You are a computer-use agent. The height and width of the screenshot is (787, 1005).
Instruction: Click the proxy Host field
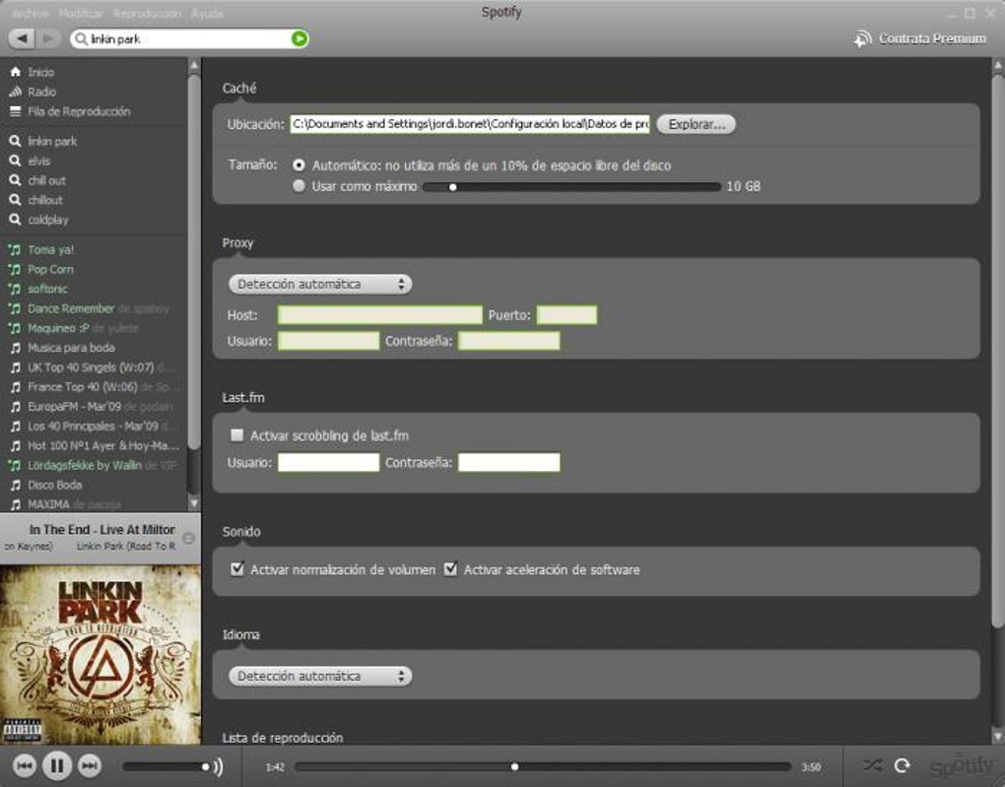point(379,314)
